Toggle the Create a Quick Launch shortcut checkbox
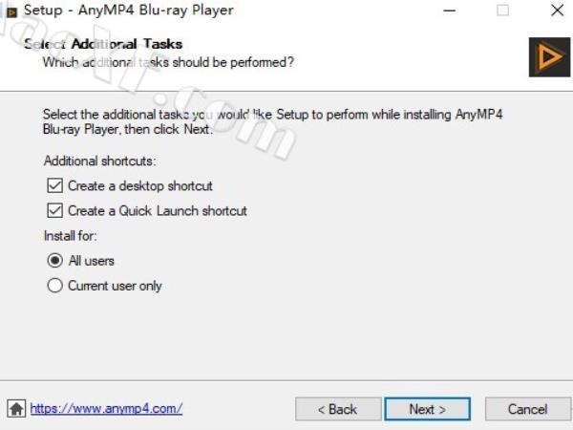Viewport: 573px width, 430px height. [x=54, y=210]
